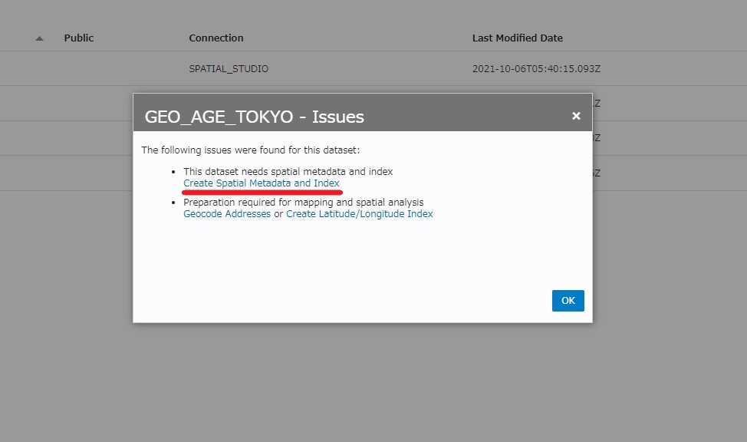Click the dataset issues description text
Viewport: 747px width, 442px height.
(x=254, y=150)
